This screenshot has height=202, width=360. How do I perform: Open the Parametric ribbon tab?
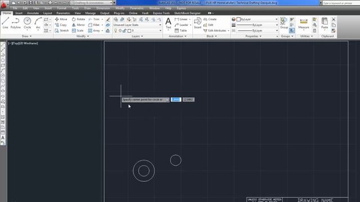63,13
